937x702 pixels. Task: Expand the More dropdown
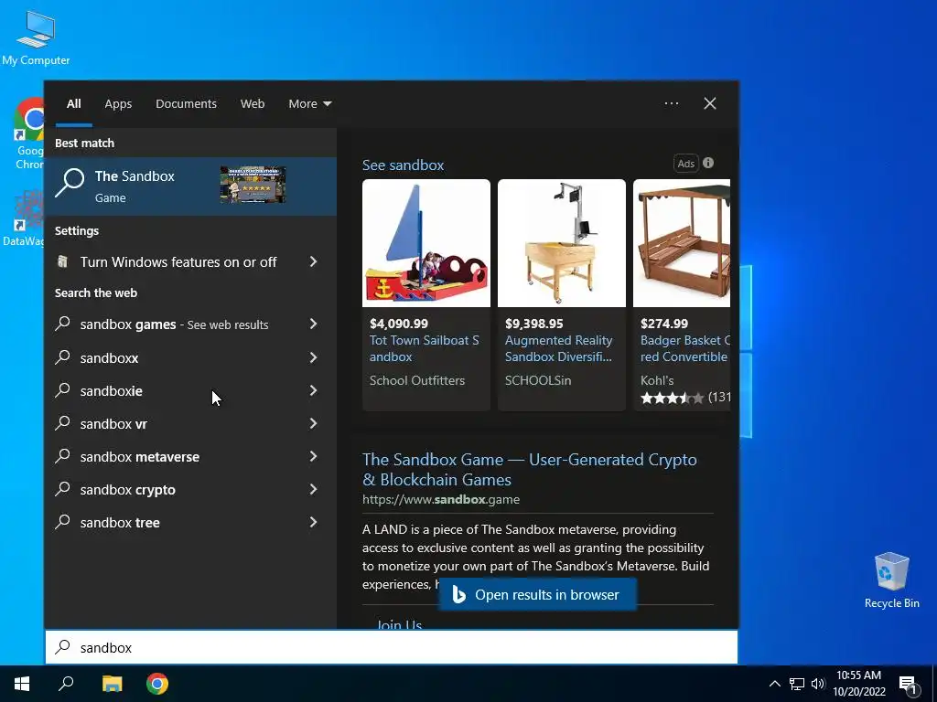tap(309, 103)
